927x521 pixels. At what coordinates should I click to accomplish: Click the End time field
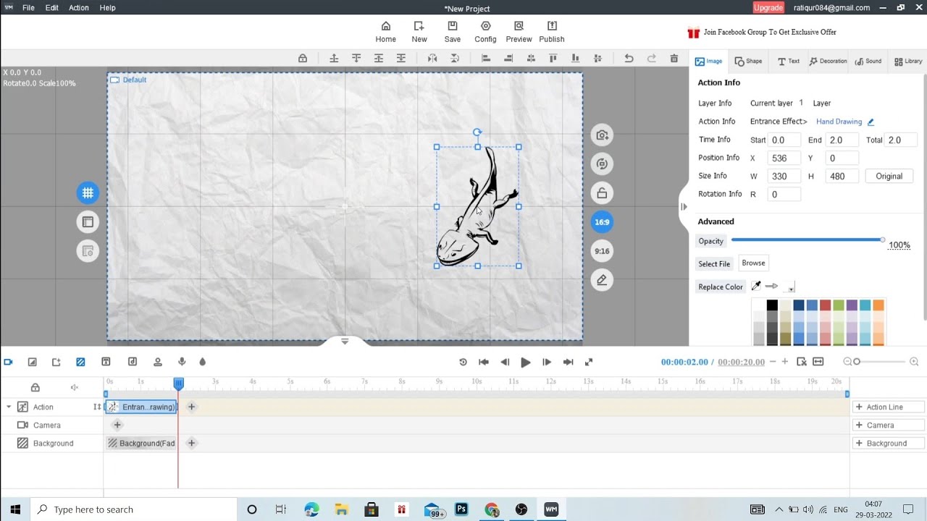tap(842, 140)
